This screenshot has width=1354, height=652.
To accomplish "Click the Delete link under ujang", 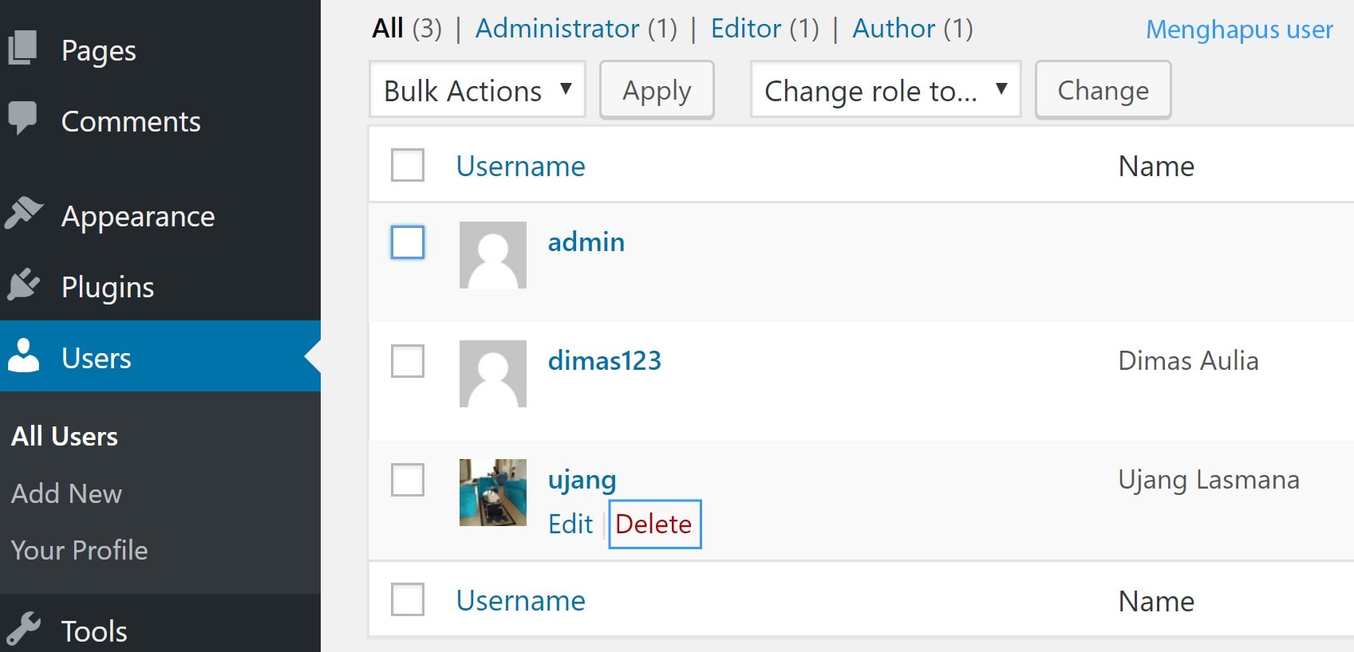I will pos(653,524).
